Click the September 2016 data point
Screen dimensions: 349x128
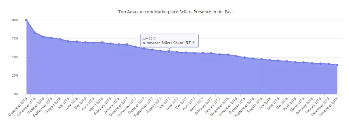(253, 59)
